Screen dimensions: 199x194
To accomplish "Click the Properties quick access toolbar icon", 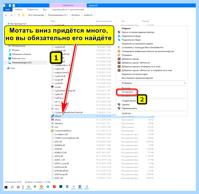I will 10,5.
